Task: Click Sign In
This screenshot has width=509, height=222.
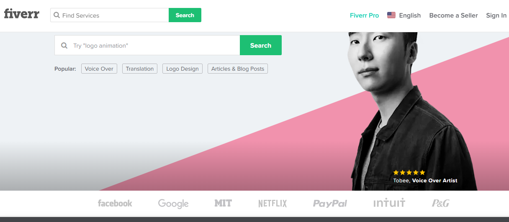Action: click(x=496, y=15)
